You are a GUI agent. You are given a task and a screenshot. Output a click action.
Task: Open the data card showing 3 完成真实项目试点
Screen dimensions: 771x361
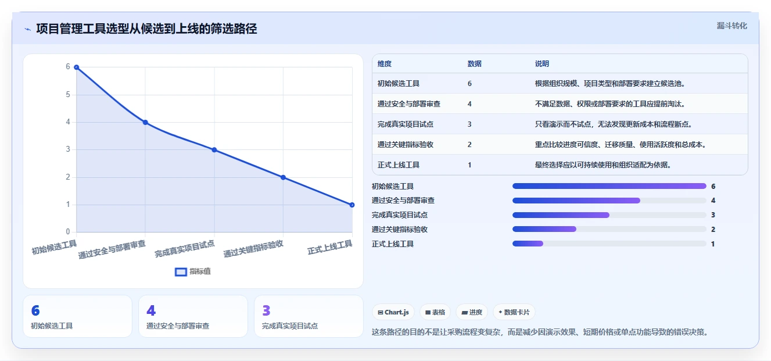[x=309, y=316]
